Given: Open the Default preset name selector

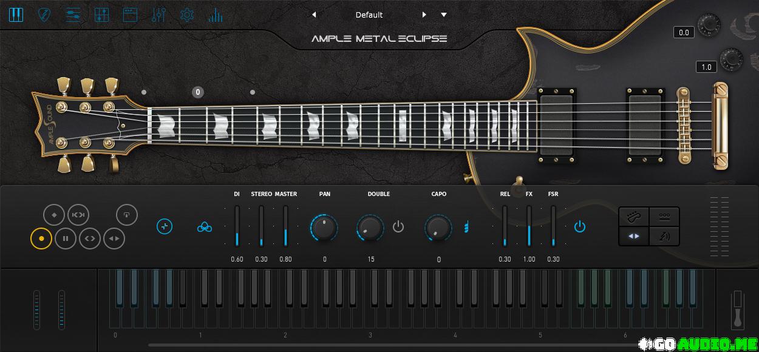Looking at the screenshot, I should point(369,15).
